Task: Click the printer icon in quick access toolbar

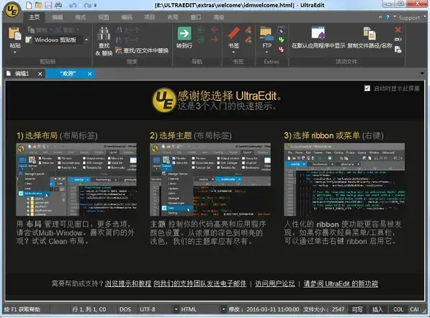Action: pos(58,5)
